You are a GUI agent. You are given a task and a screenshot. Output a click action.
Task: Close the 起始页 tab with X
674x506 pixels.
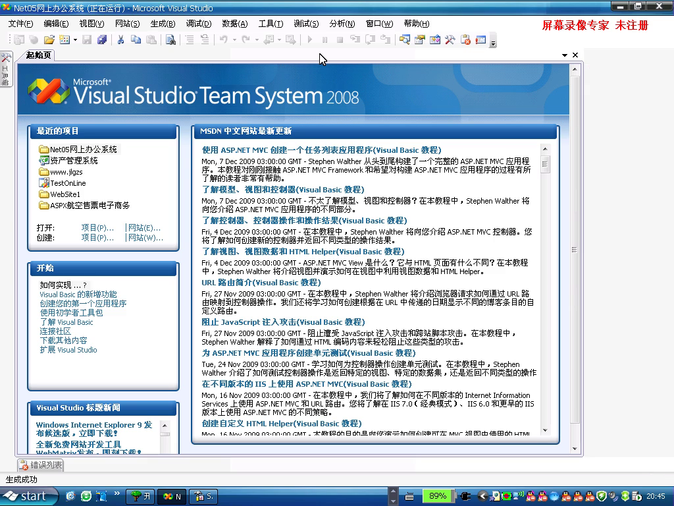click(575, 55)
